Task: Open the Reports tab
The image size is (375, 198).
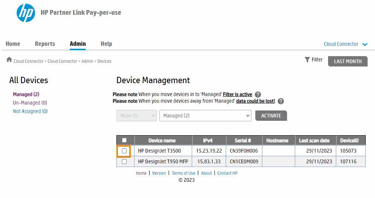Action: tap(45, 44)
